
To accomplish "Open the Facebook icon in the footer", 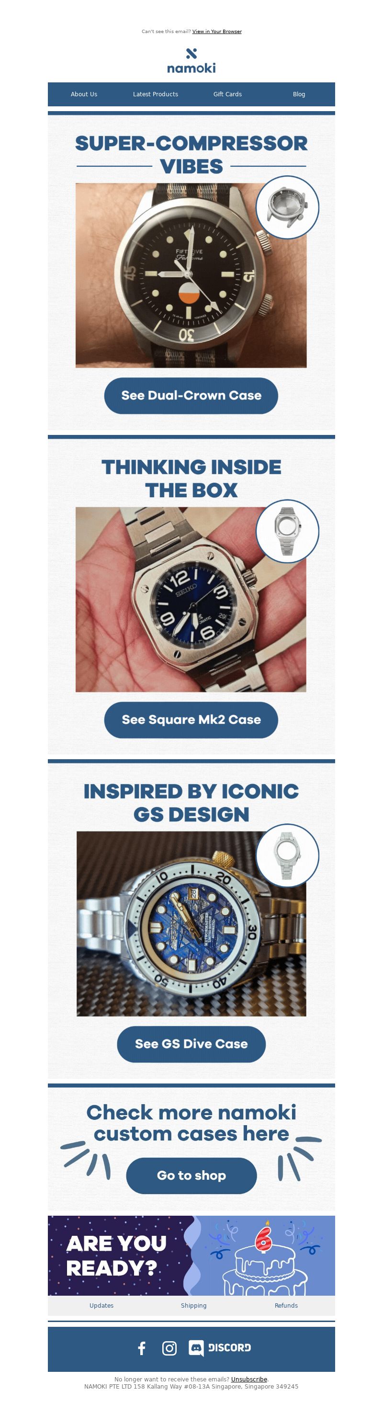I will pos(142,1348).
